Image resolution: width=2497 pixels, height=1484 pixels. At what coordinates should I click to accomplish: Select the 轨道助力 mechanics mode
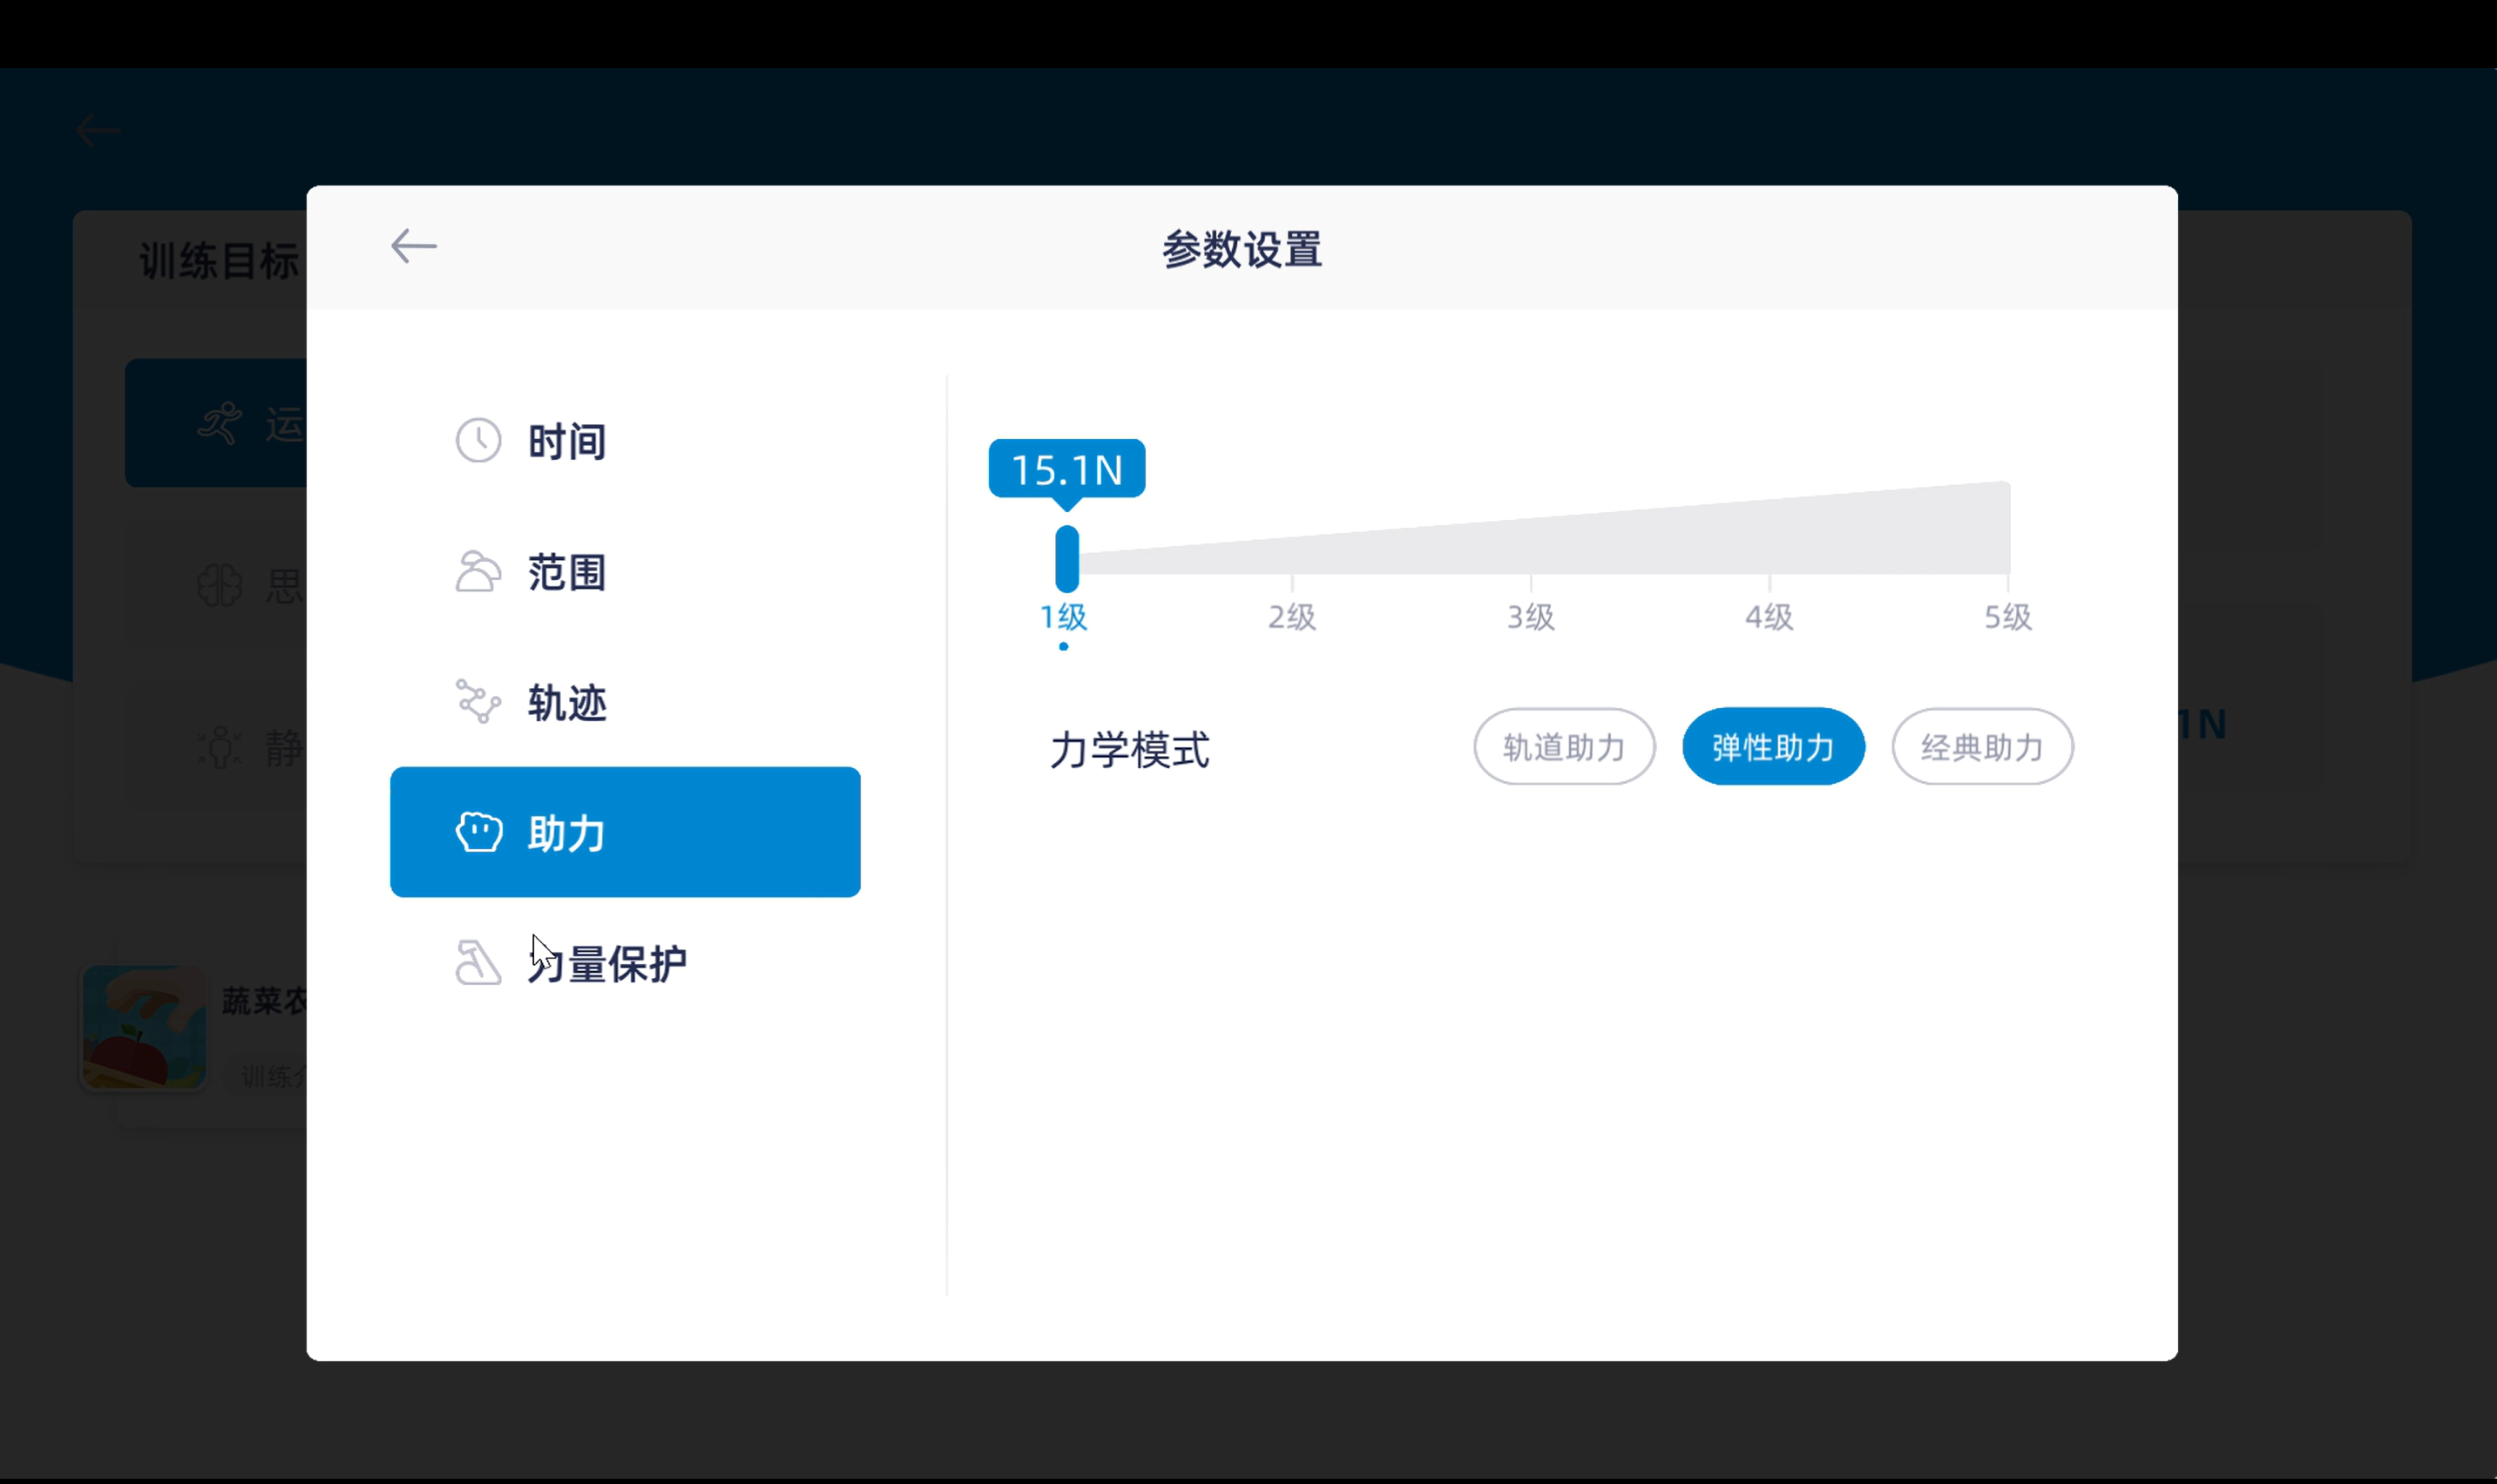pos(1564,747)
